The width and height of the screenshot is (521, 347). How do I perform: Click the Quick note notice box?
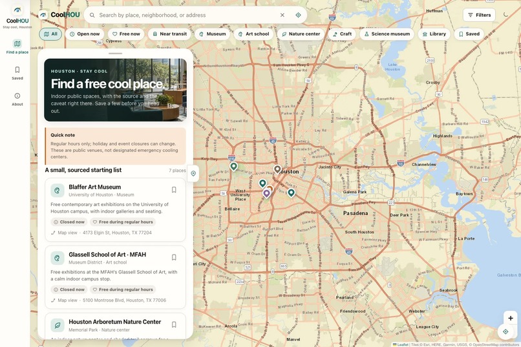click(115, 146)
